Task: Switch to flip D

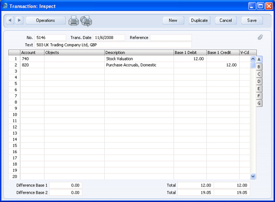Action: pos(259,81)
